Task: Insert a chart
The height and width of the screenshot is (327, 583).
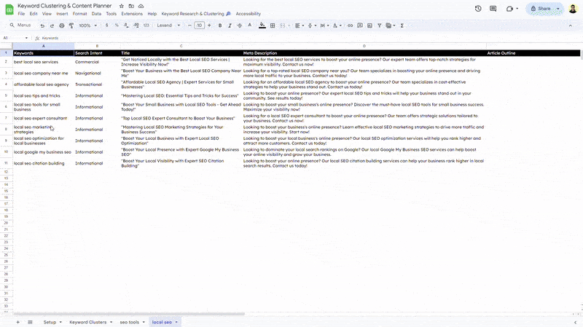Action: tap(369, 25)
